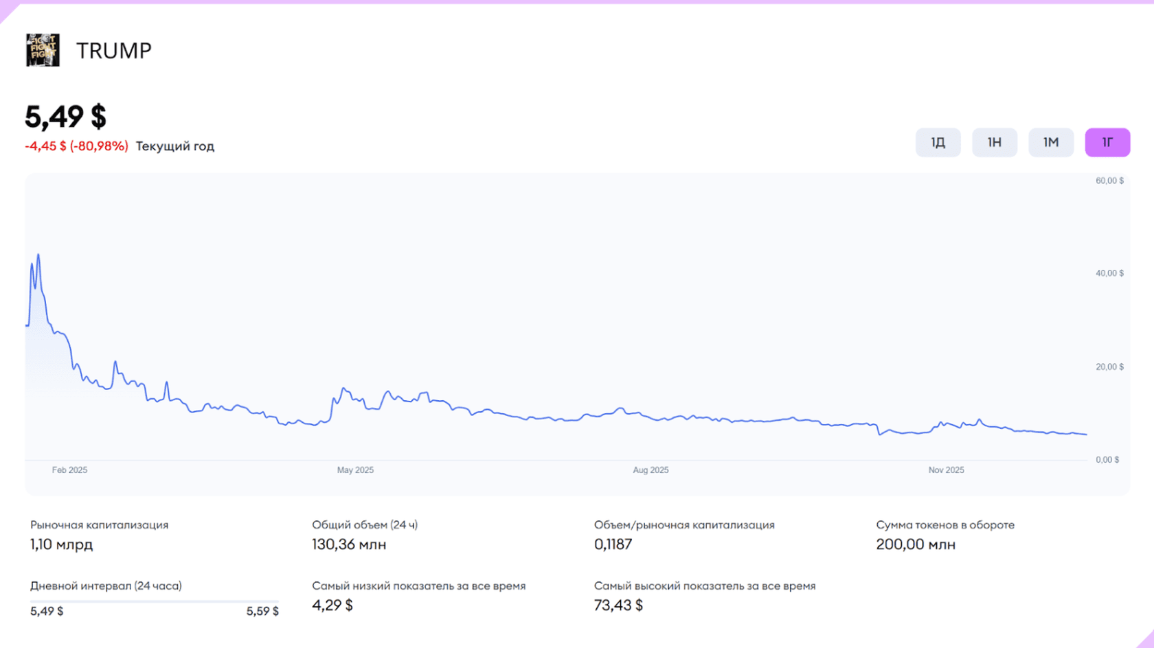
Task: Switch to the 1М monthly chart view
Action: point(1051,142)
